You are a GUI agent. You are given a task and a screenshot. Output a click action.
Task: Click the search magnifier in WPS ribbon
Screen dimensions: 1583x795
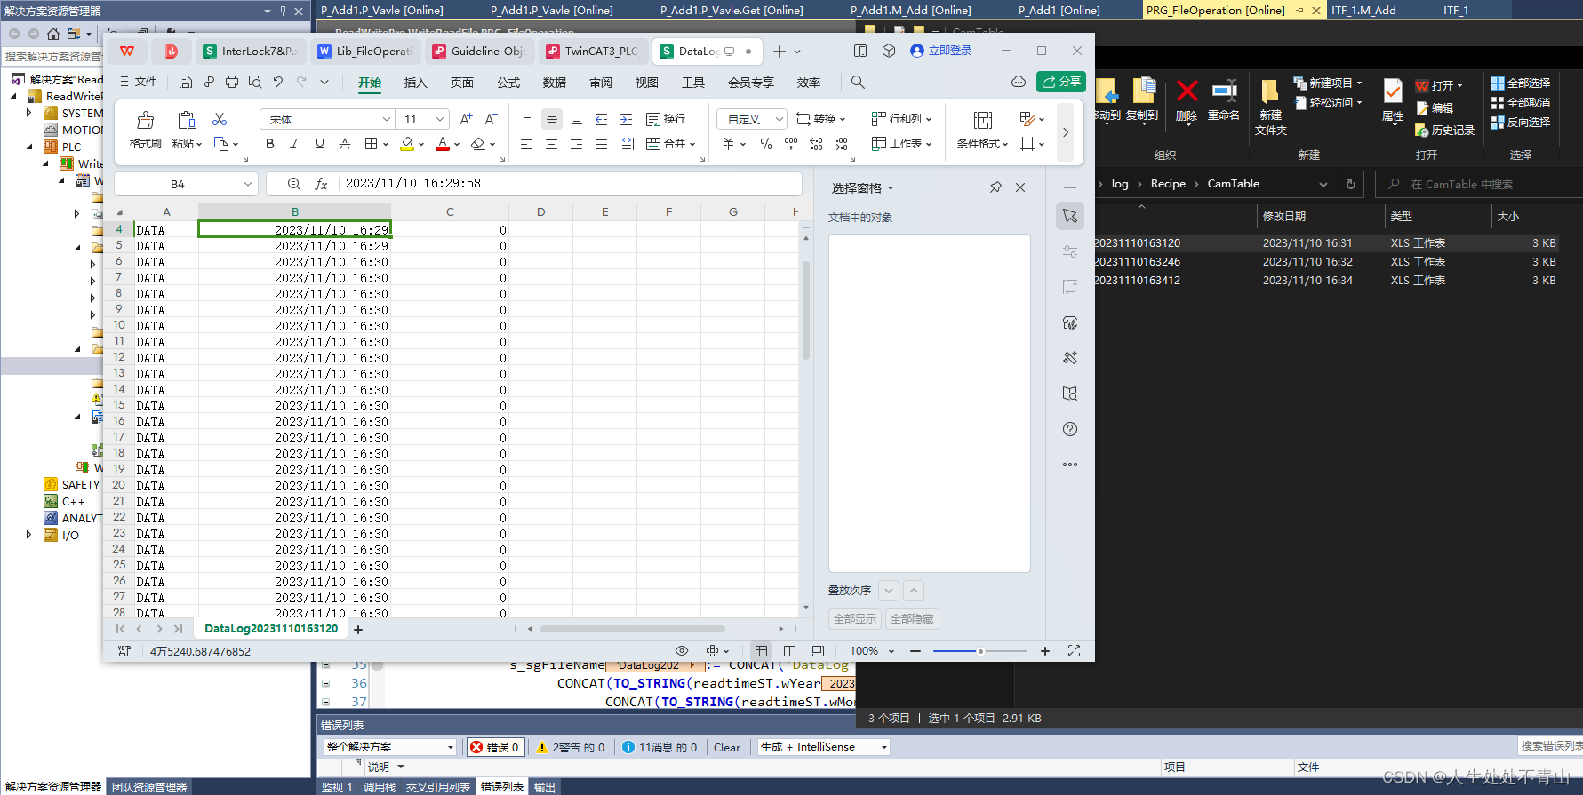point(858,82)
